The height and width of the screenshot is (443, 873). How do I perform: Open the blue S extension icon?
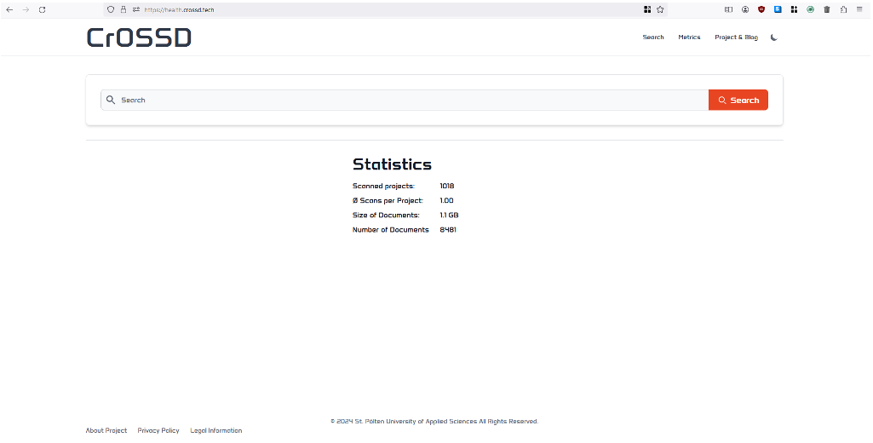pyautogui.click(x=778, y=9)
